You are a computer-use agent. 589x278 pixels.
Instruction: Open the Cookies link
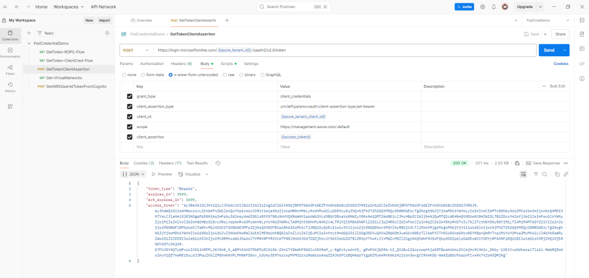(561, 63)
